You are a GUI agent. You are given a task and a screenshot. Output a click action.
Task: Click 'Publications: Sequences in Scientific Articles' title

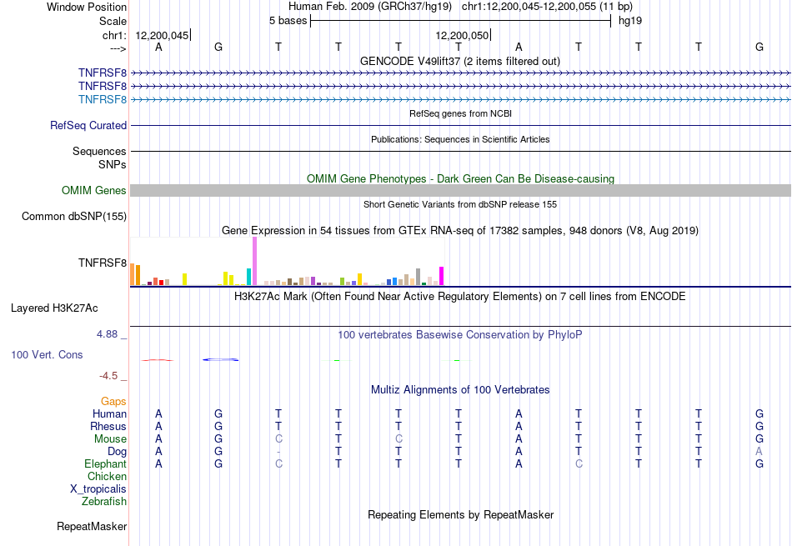click(460, 139)
